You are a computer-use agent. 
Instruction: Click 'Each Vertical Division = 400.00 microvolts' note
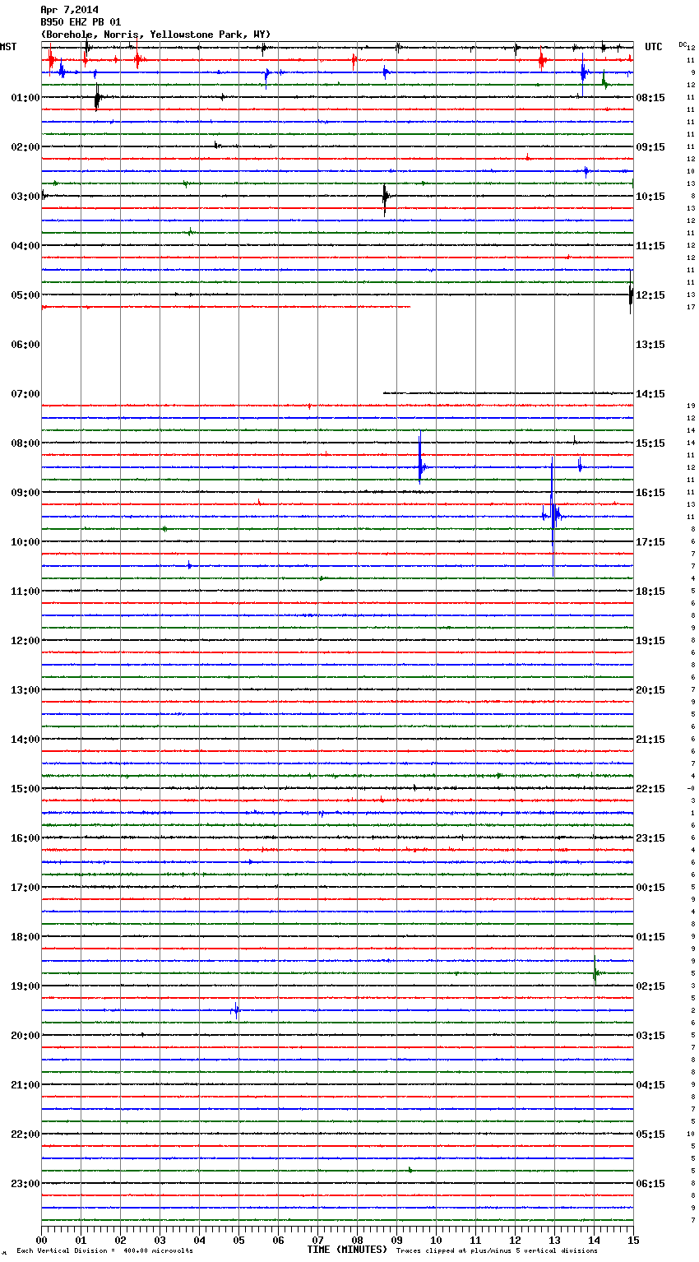pos(104,1251)
